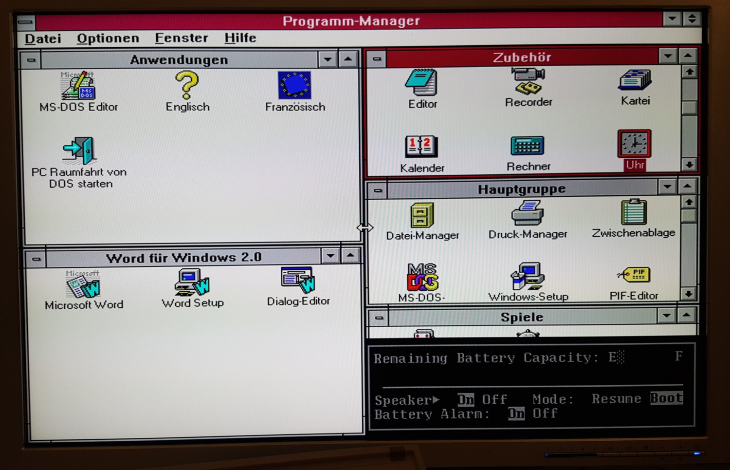Click Hauptgruppe scrollbar up arrow
This screenshot has height=470, width=730.
click(x=688, y=202)
